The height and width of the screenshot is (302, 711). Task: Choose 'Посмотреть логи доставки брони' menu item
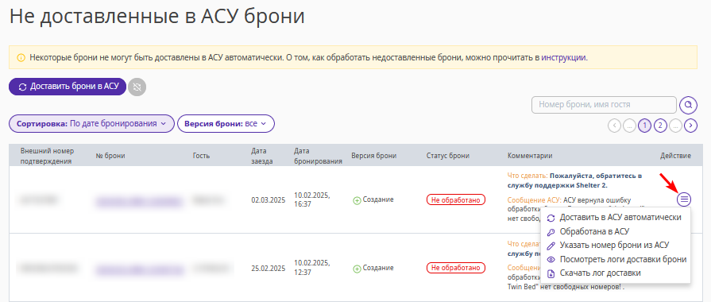click(x=616, y=259)
